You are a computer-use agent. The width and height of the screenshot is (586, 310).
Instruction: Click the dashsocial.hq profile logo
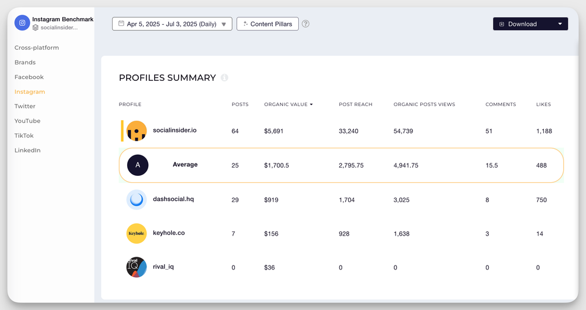click(137, 200)
